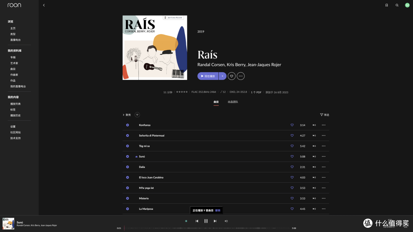This screenshot has width=413, height=232.
Task: Open more options for La Mariposa
Action: [x=324, y=209]
